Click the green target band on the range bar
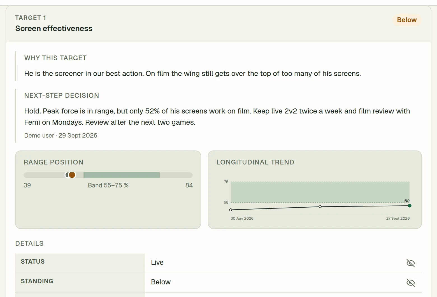The image size is (437, 297). (x=122, y=175)
